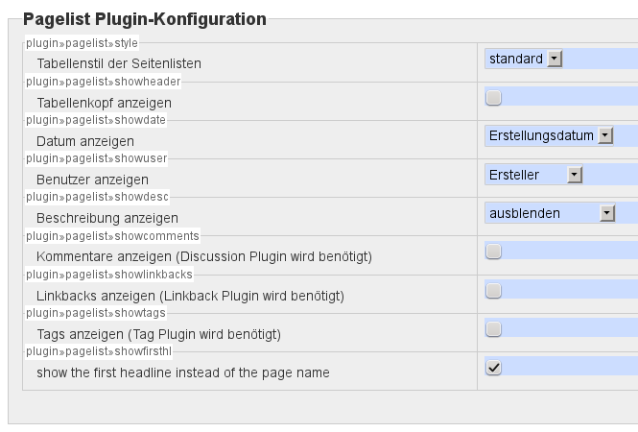Click 'show the first headline' label text
Viewport: 638px width, 432px height.
tap(182, 372)
